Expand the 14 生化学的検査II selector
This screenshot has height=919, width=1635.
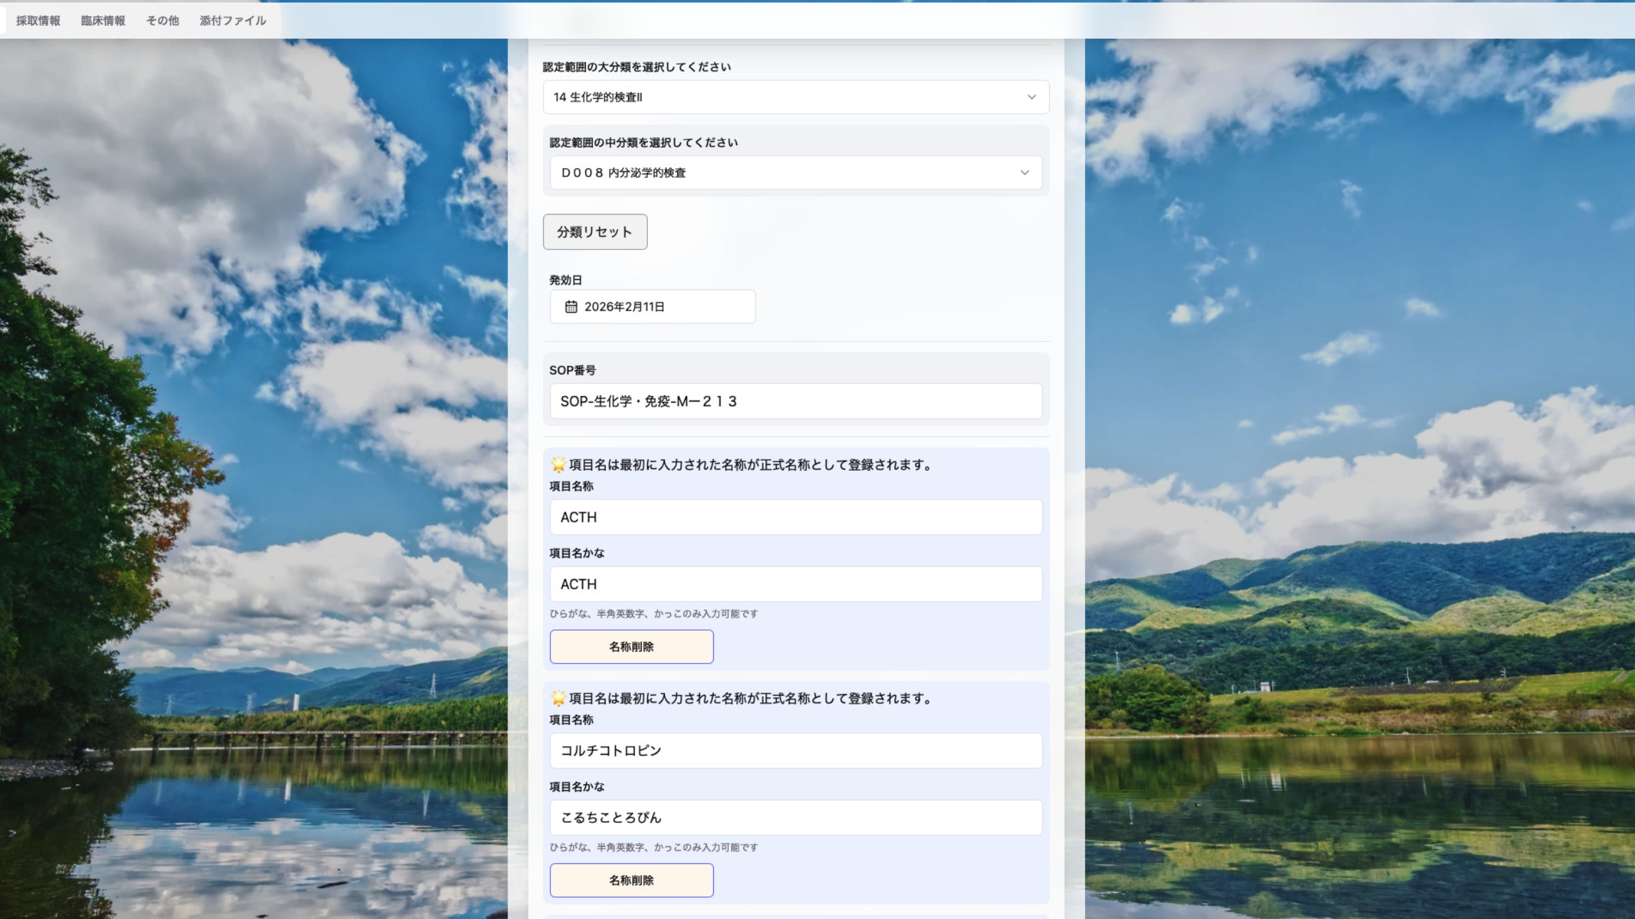796,96
